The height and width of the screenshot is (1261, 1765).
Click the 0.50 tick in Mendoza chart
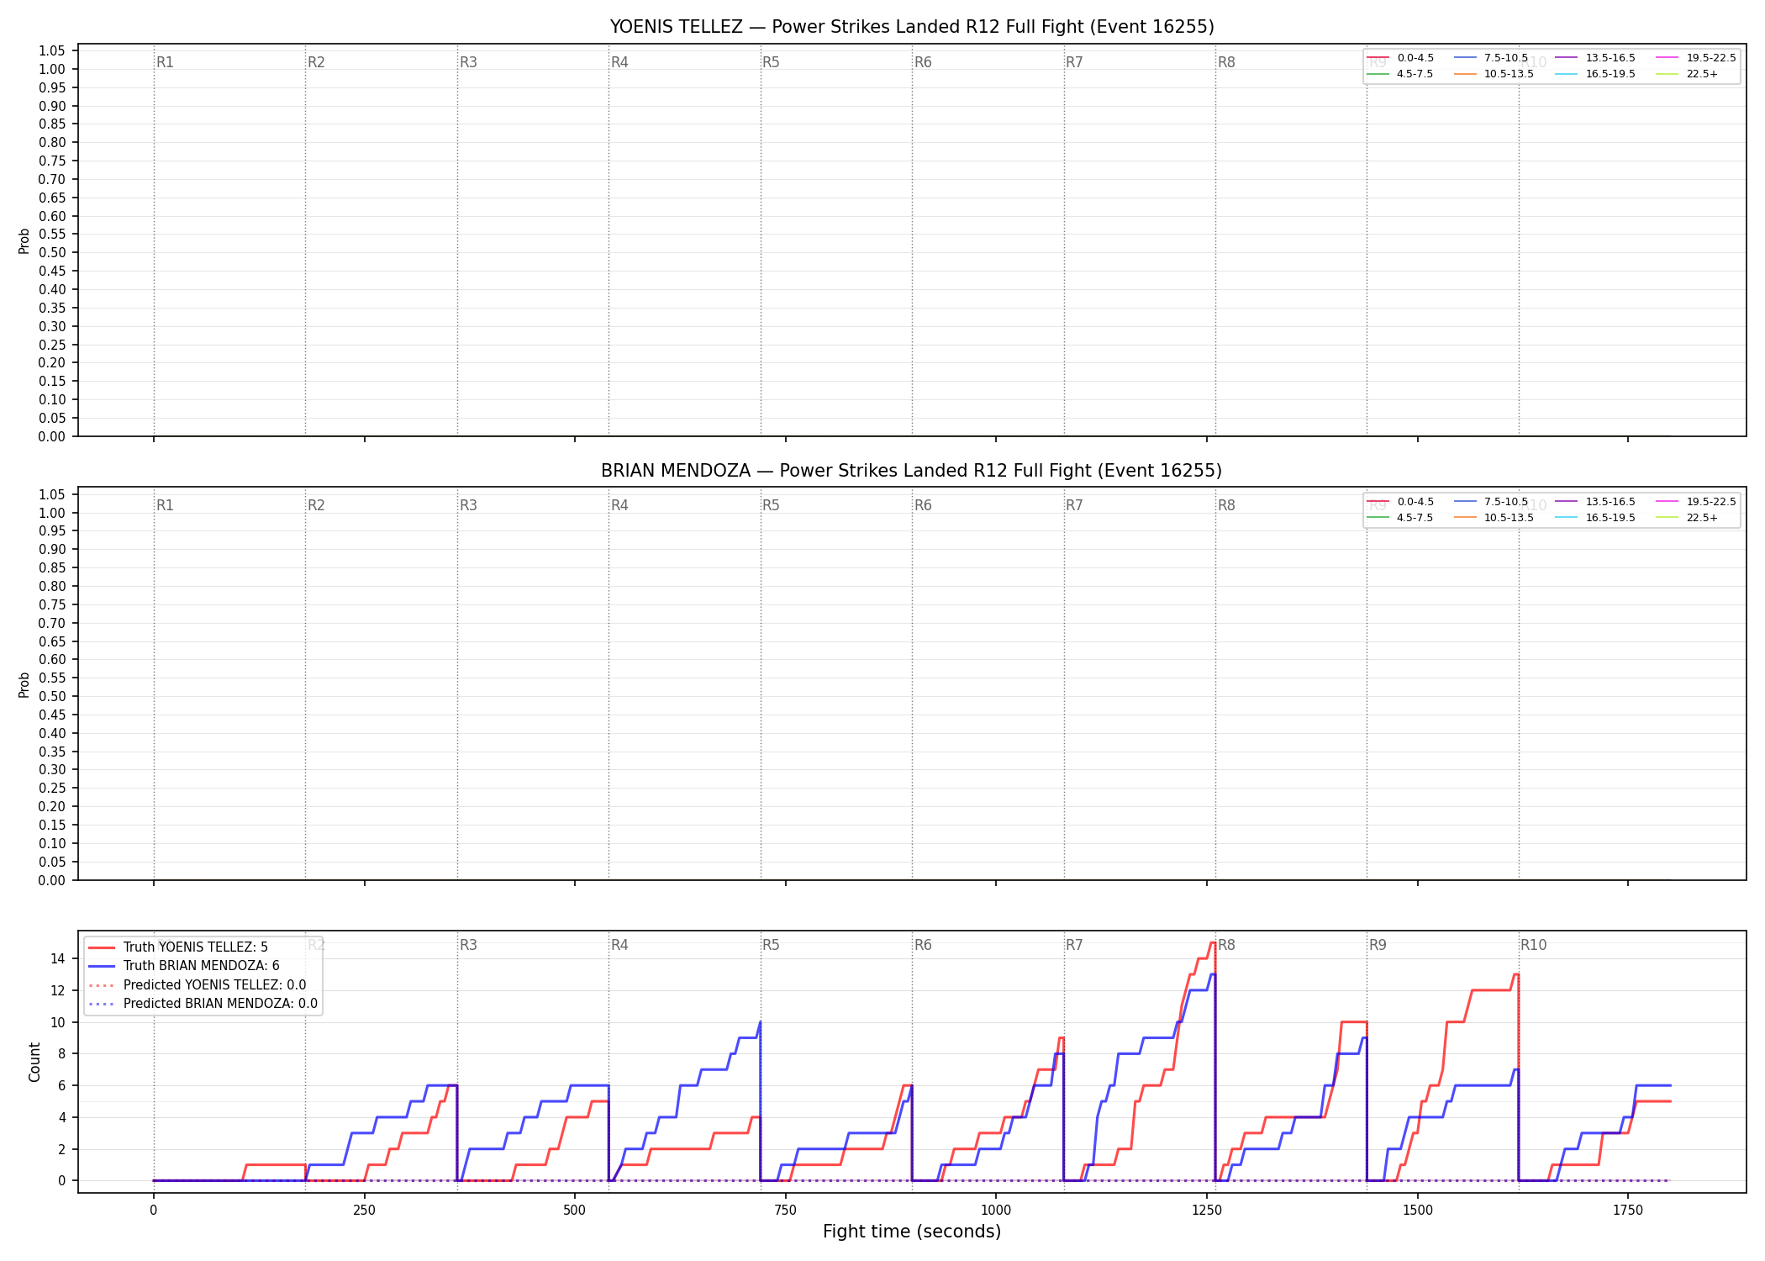pyautogui.click(x=52, y=696)
